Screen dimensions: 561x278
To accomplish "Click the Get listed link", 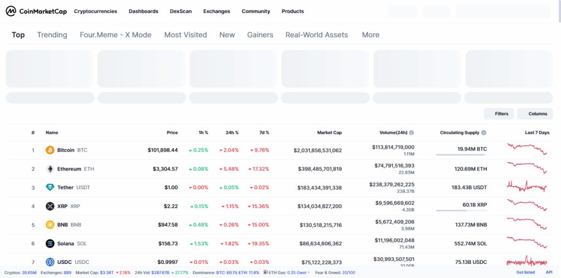I will click(525, 273).
